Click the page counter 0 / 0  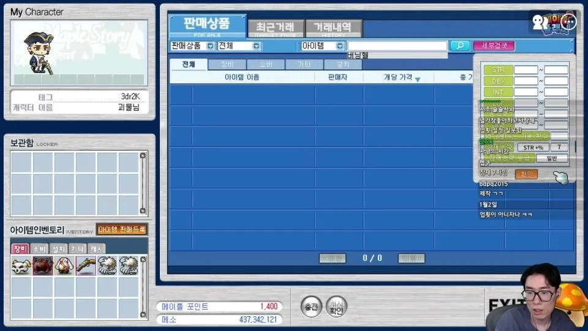[372, 258]
